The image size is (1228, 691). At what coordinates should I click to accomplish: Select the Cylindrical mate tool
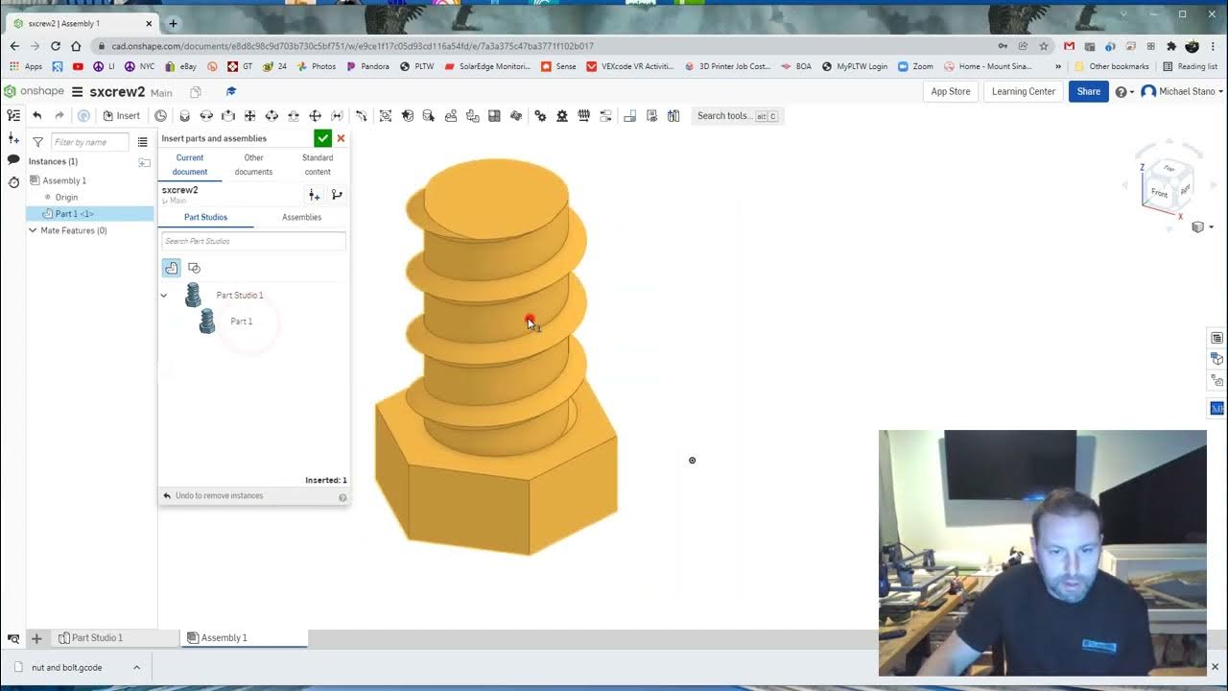click(x=272, y=115)
